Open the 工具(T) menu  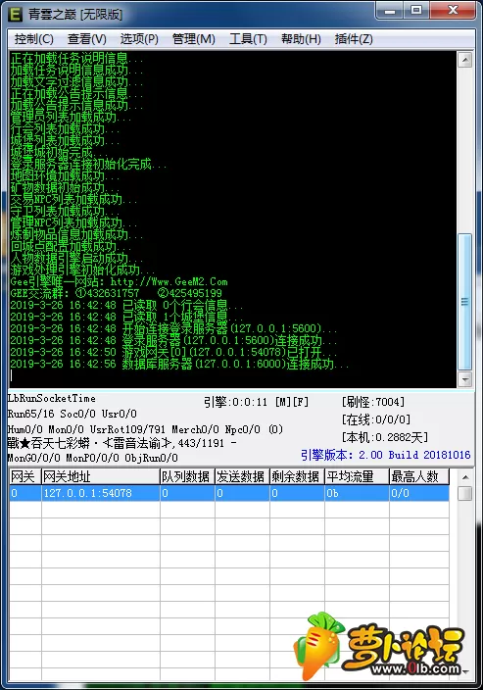pyautogui.click(x=248, y=39)
